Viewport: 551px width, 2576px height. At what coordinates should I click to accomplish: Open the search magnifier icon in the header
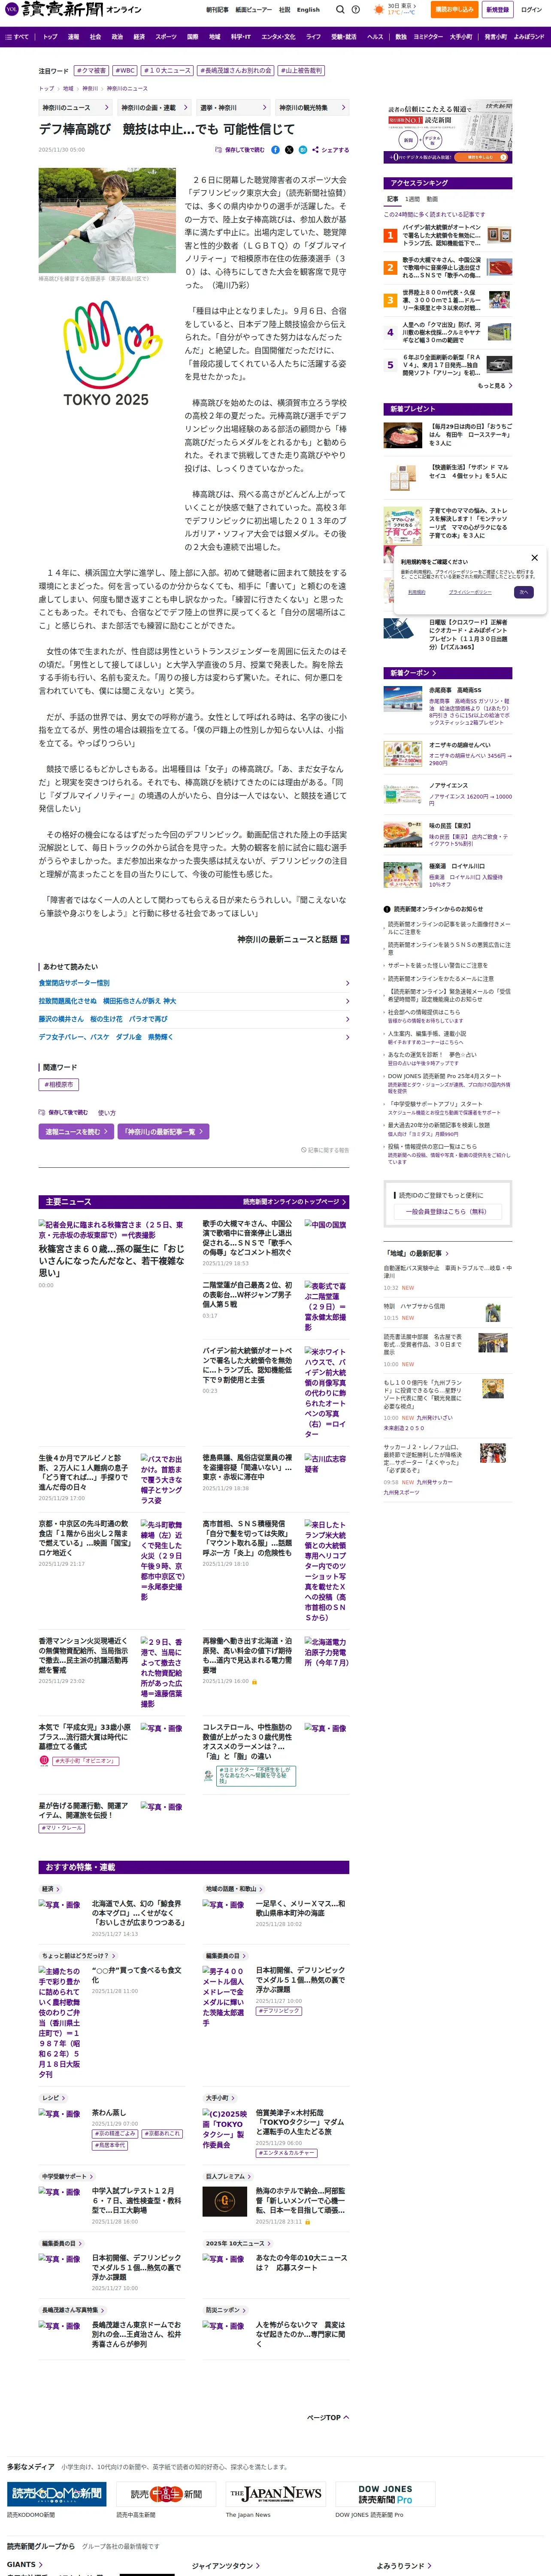pyautogui.click(x=339, y=9)
